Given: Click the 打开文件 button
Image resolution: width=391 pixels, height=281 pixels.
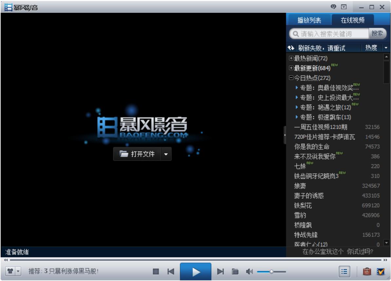Looking at the screenshot, I should 137,154.
